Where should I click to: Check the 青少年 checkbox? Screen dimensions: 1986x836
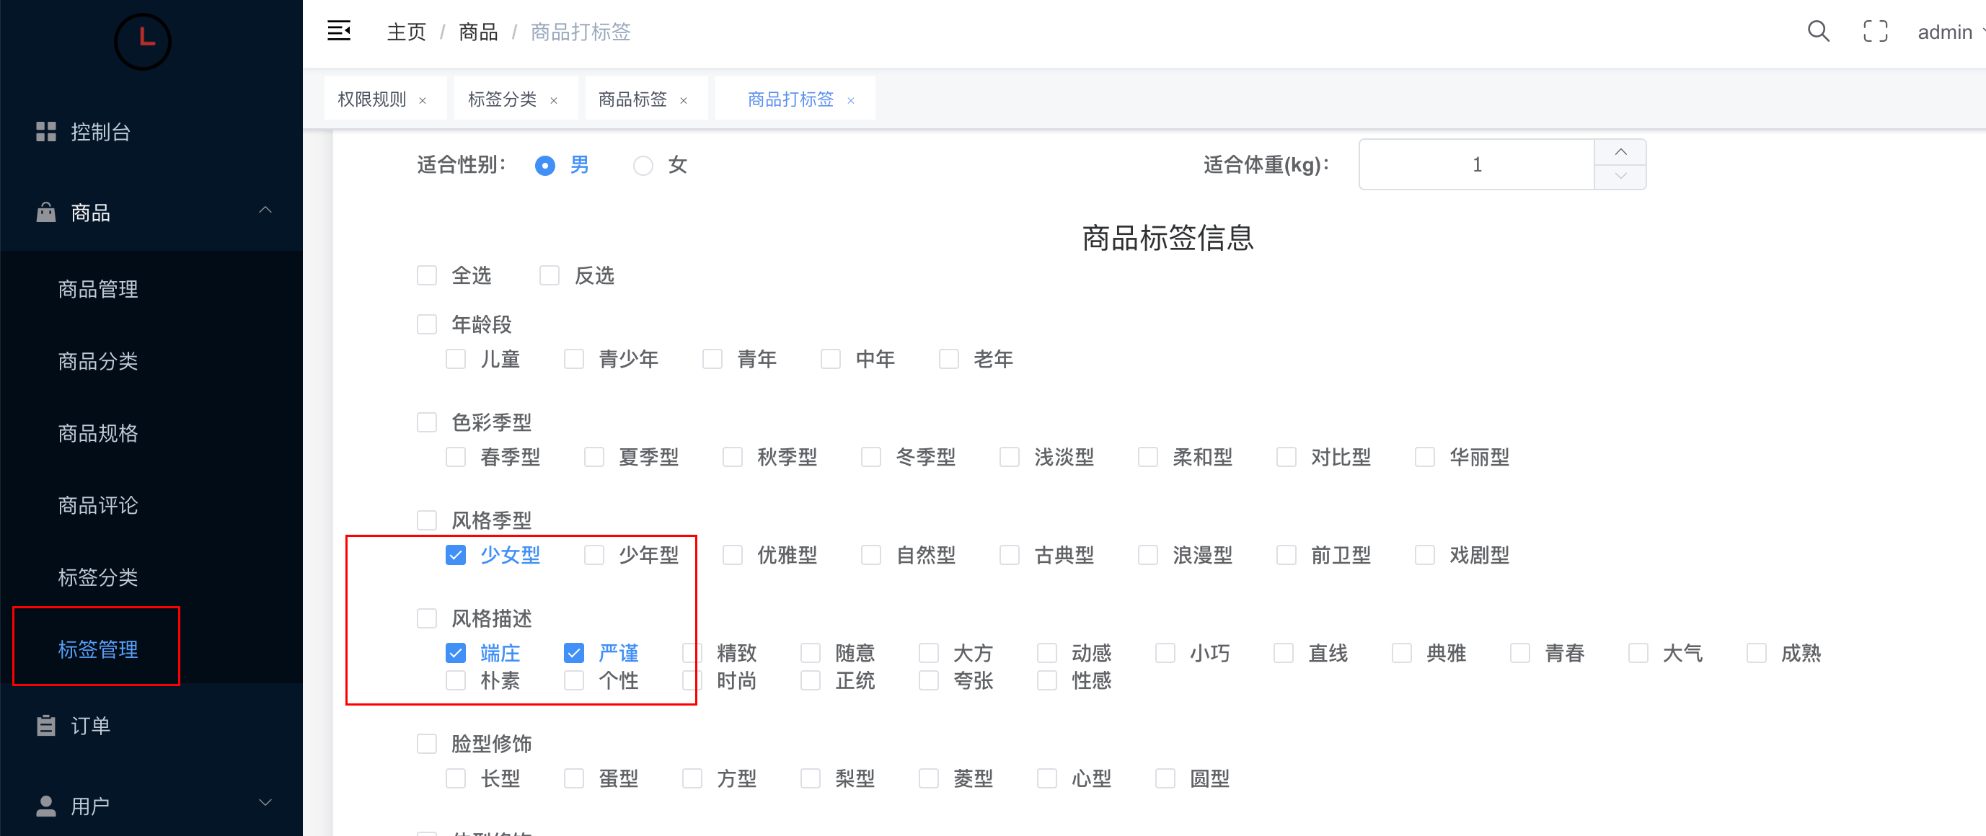[x=574, y=358]
